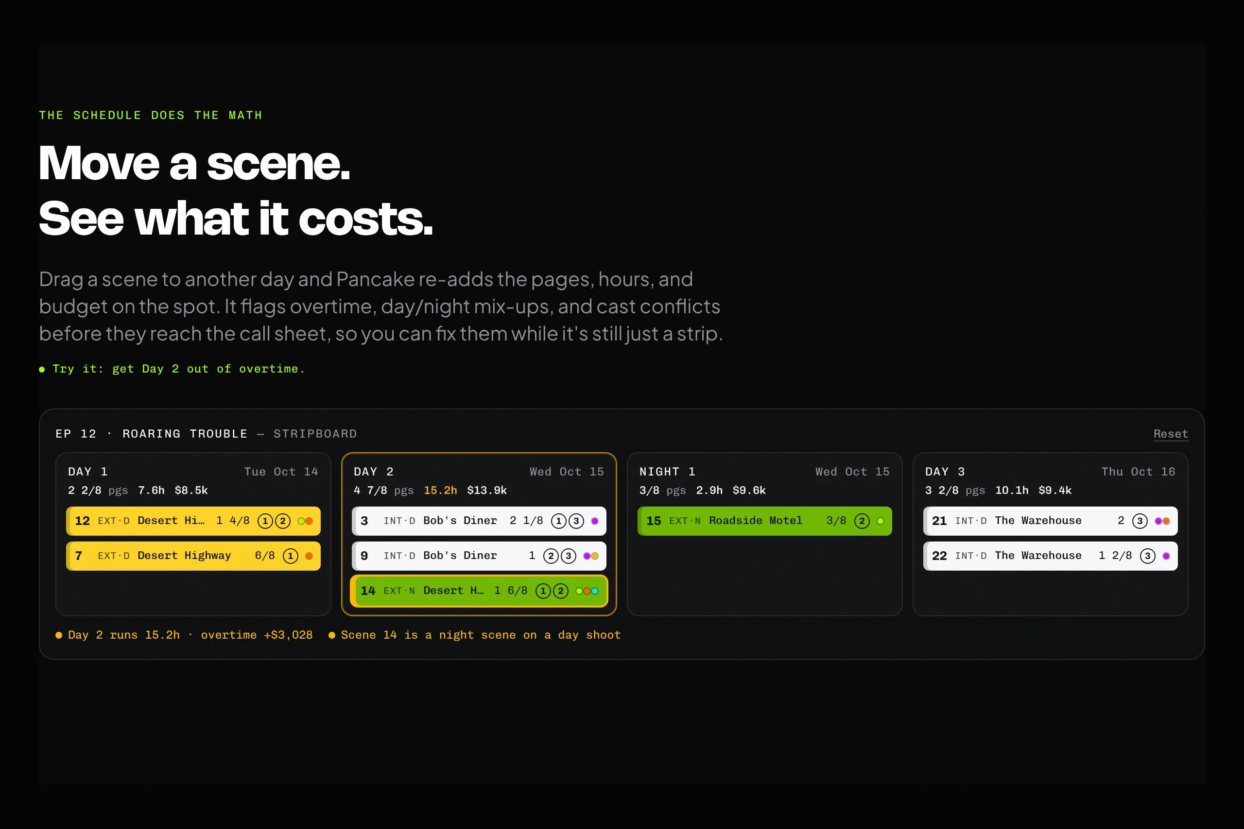Screen dimensions: 1244x829
Task: Click the DAY 1 column header
Action: (88, 472)
